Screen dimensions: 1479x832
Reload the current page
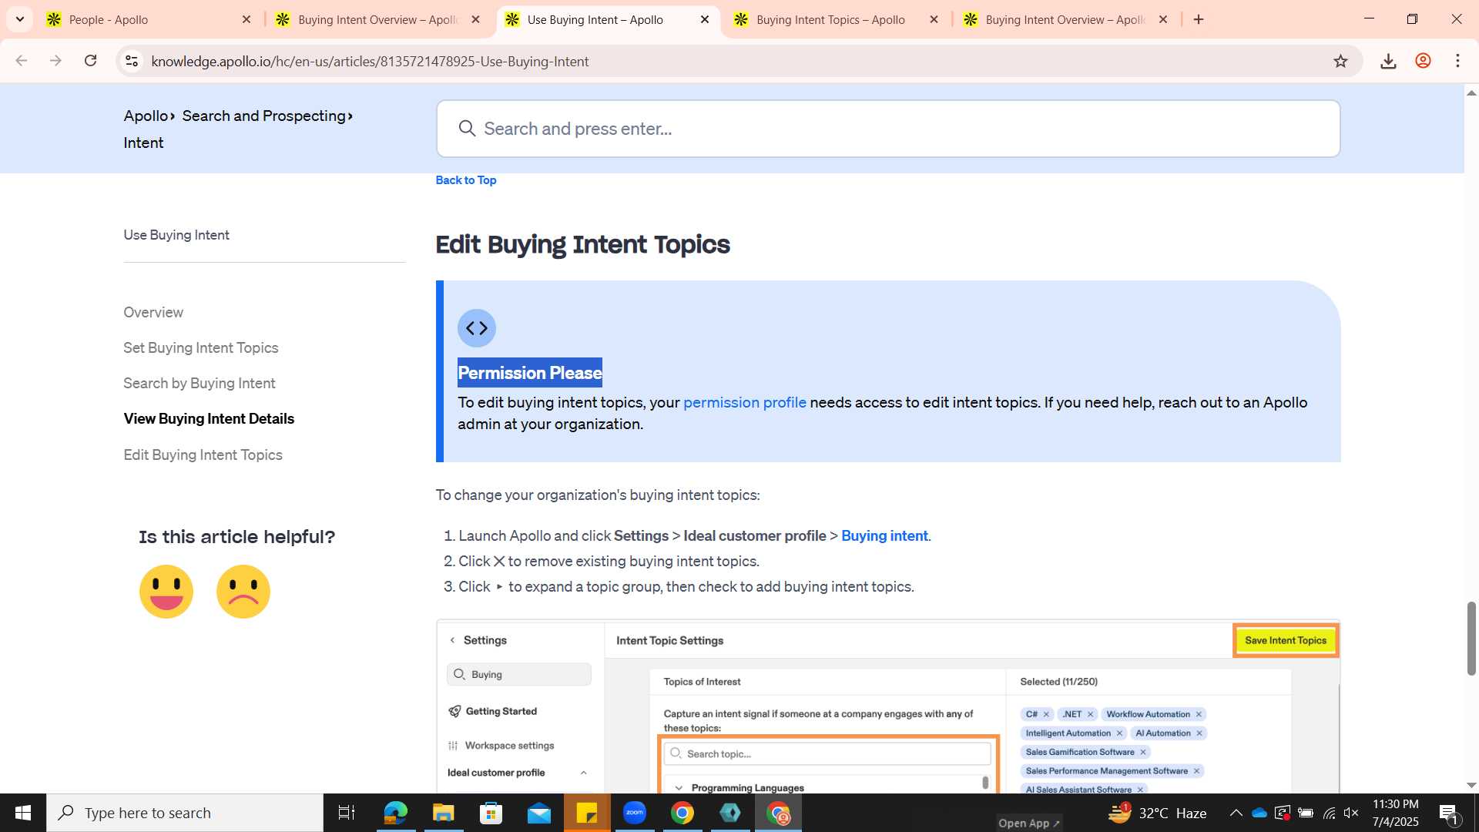90,61
